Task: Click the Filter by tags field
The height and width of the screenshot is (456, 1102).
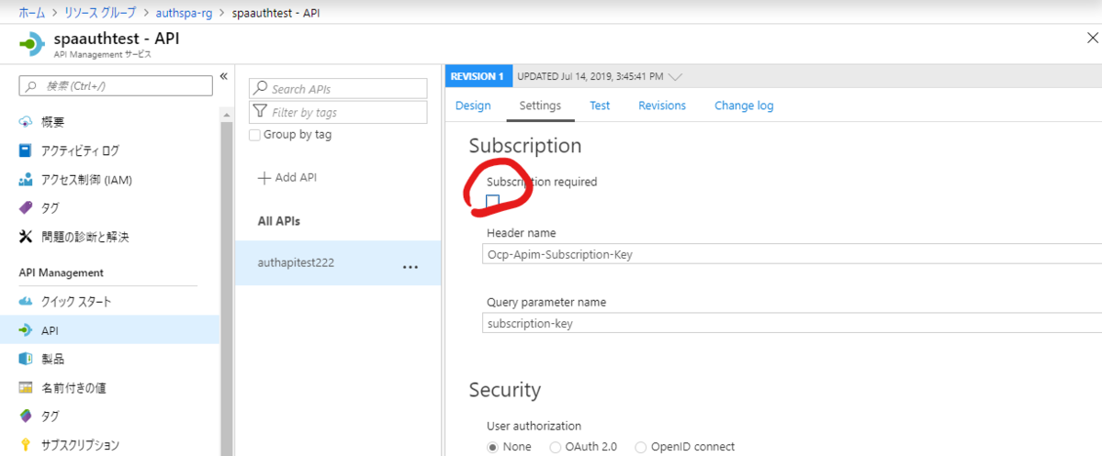Action: pyautogui.click(x=338, y=112)
